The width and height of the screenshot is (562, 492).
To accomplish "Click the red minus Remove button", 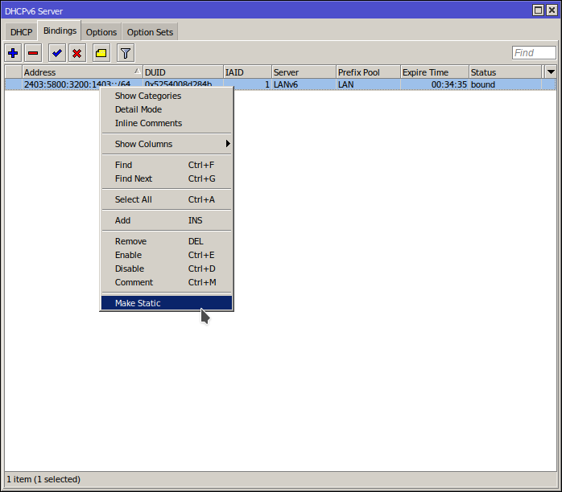I will click(33, 53).
